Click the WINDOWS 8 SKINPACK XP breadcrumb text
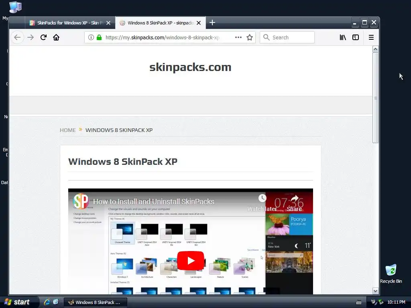411x308 pixels. [x=119, y=130]
